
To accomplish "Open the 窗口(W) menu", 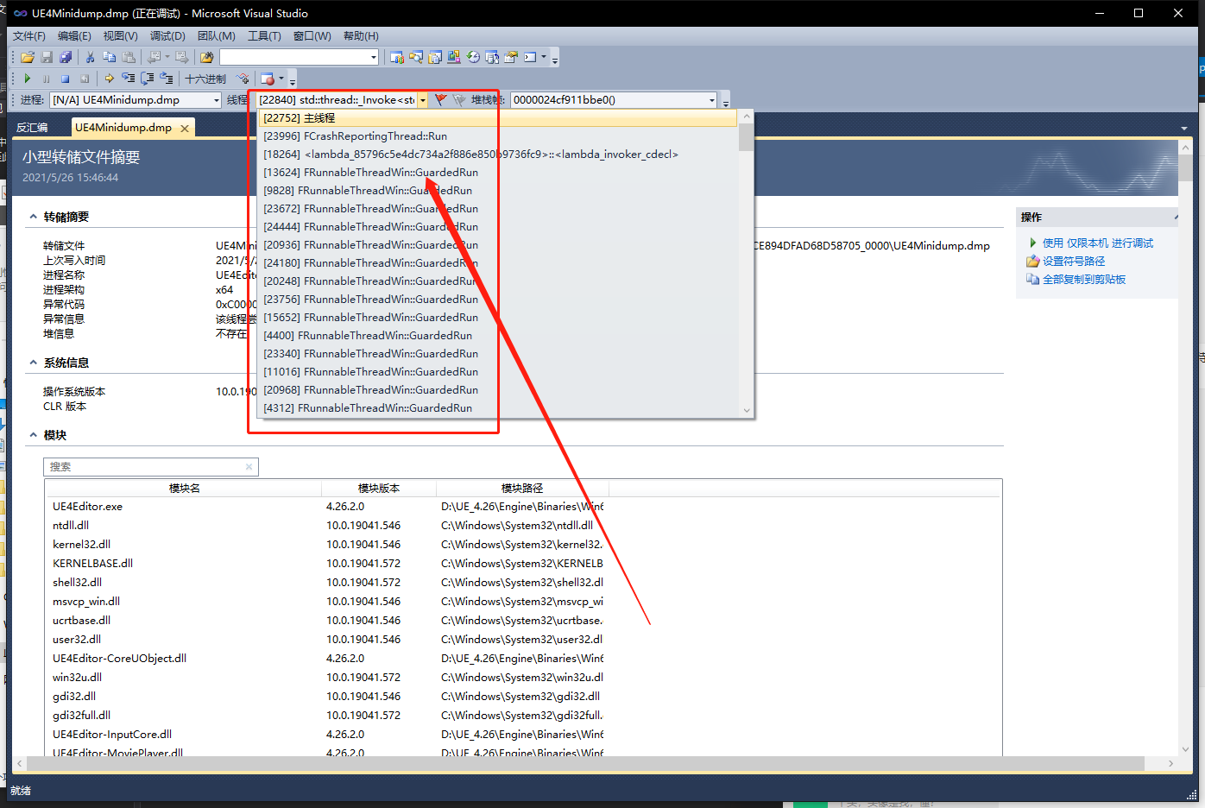I will point(312,35).
